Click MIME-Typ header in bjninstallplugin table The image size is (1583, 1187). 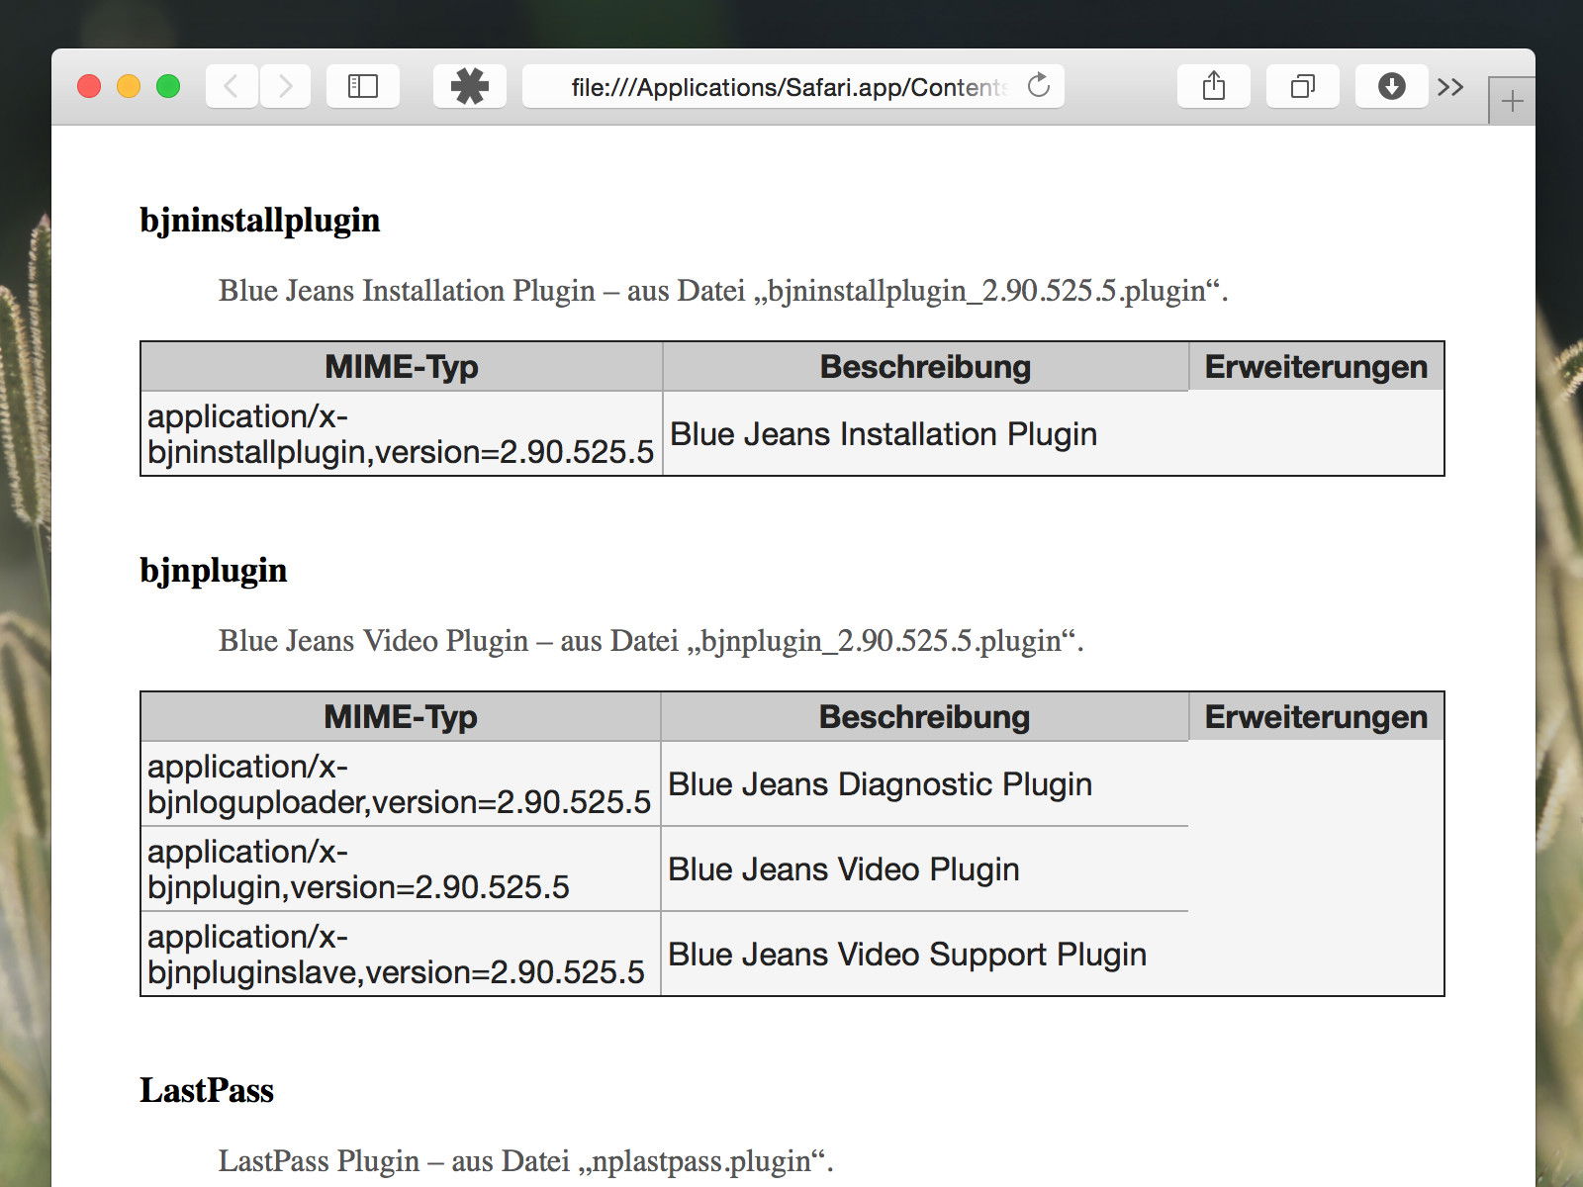(402, 367)
